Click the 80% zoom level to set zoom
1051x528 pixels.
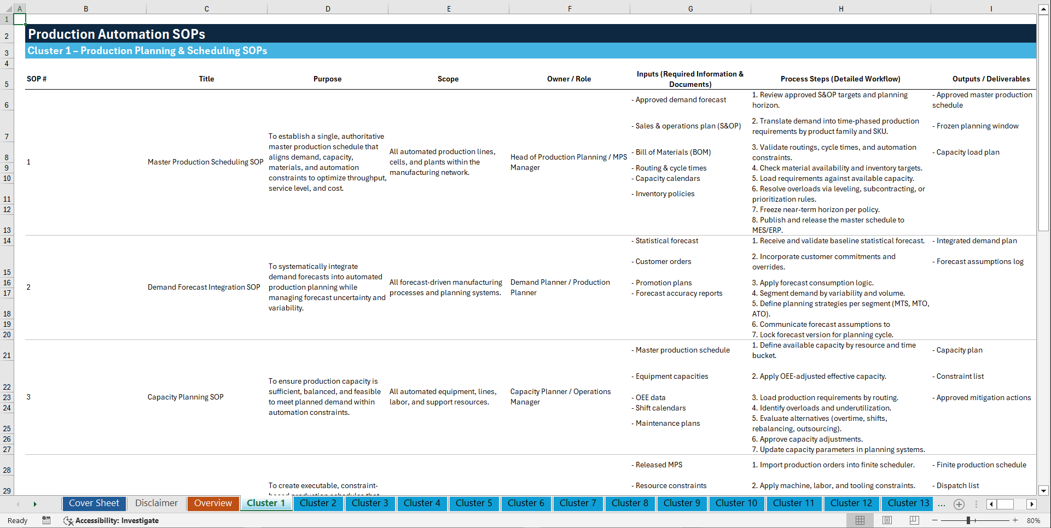(x=1035, y=520)
